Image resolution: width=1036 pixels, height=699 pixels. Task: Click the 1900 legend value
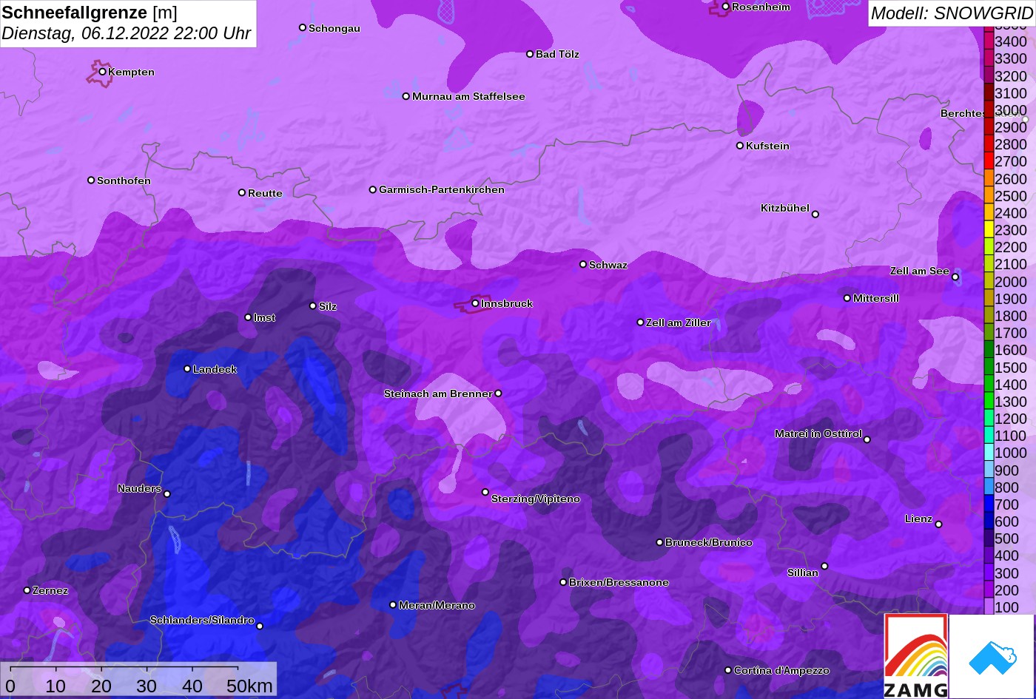point(1011,299)
